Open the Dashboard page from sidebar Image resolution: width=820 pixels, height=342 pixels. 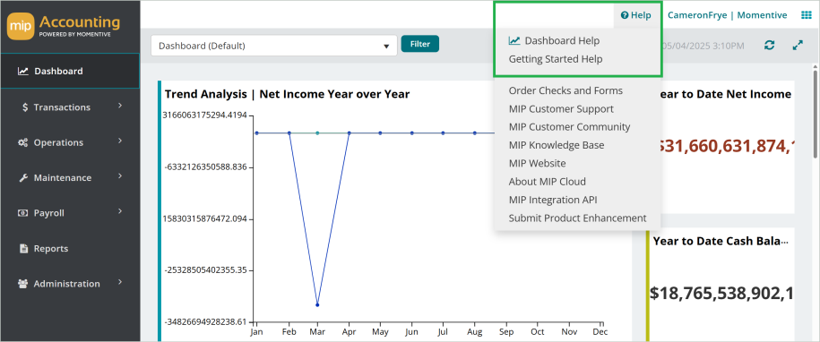(x=70, y=71)
